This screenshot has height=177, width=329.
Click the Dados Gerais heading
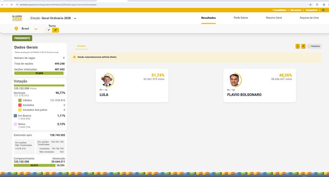[x=26, y=47]
